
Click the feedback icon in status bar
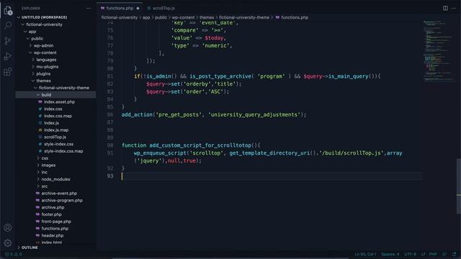(x=444, y=254)
